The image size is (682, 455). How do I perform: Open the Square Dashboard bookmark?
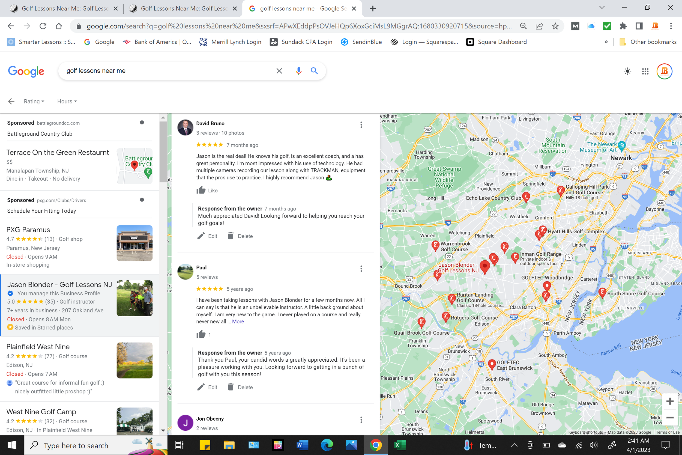[x=496, y=42]
